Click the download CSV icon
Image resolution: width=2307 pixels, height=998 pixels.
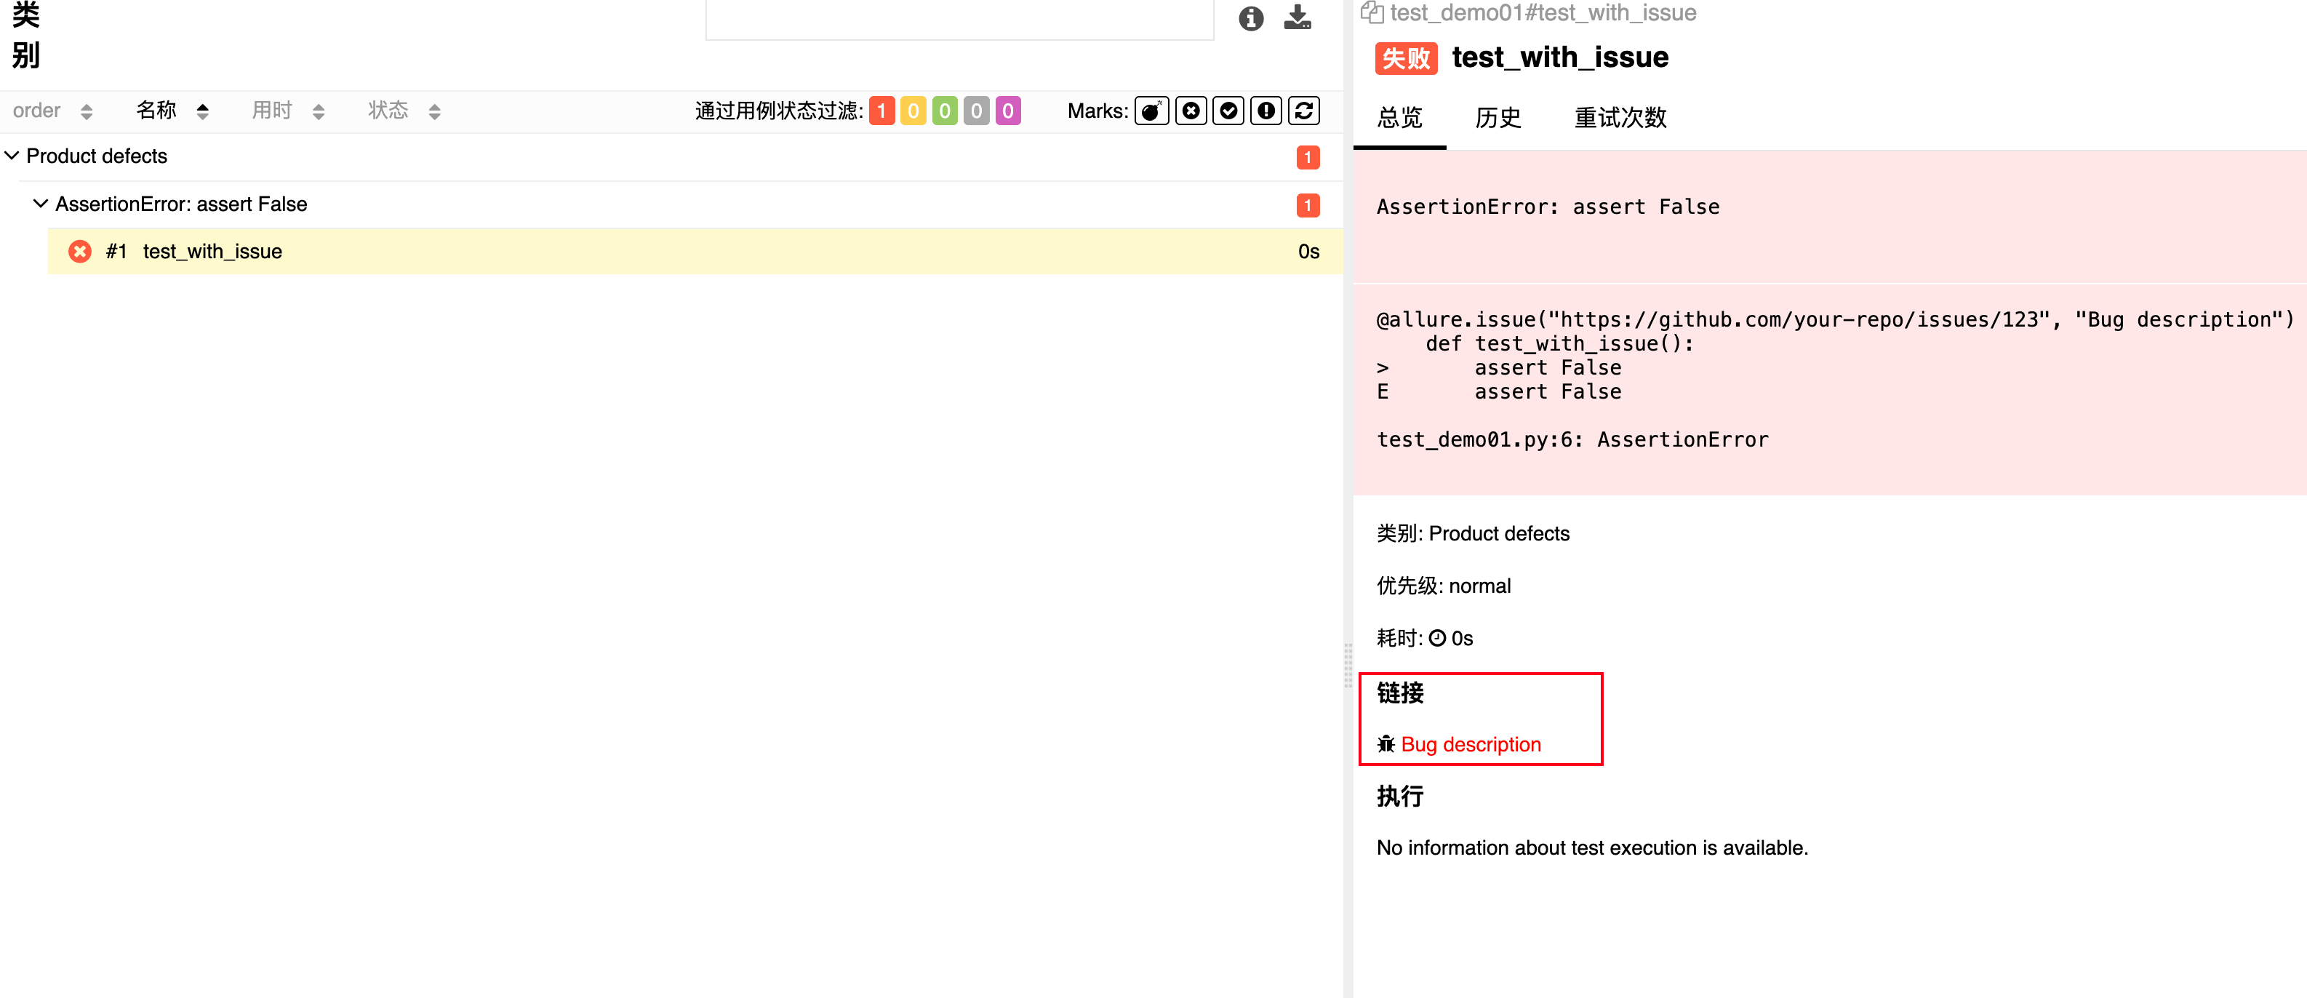(x=1297, y=18)
